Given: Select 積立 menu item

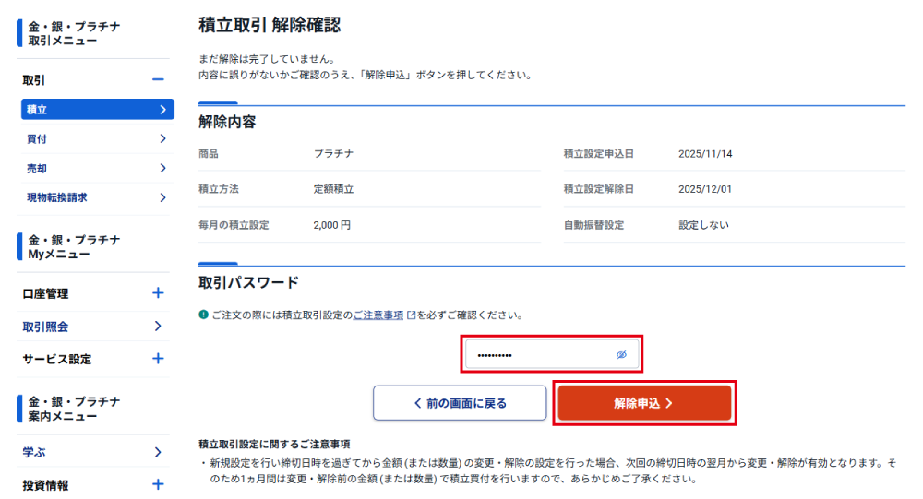Looking at the screenshot, I should point(92,110).
